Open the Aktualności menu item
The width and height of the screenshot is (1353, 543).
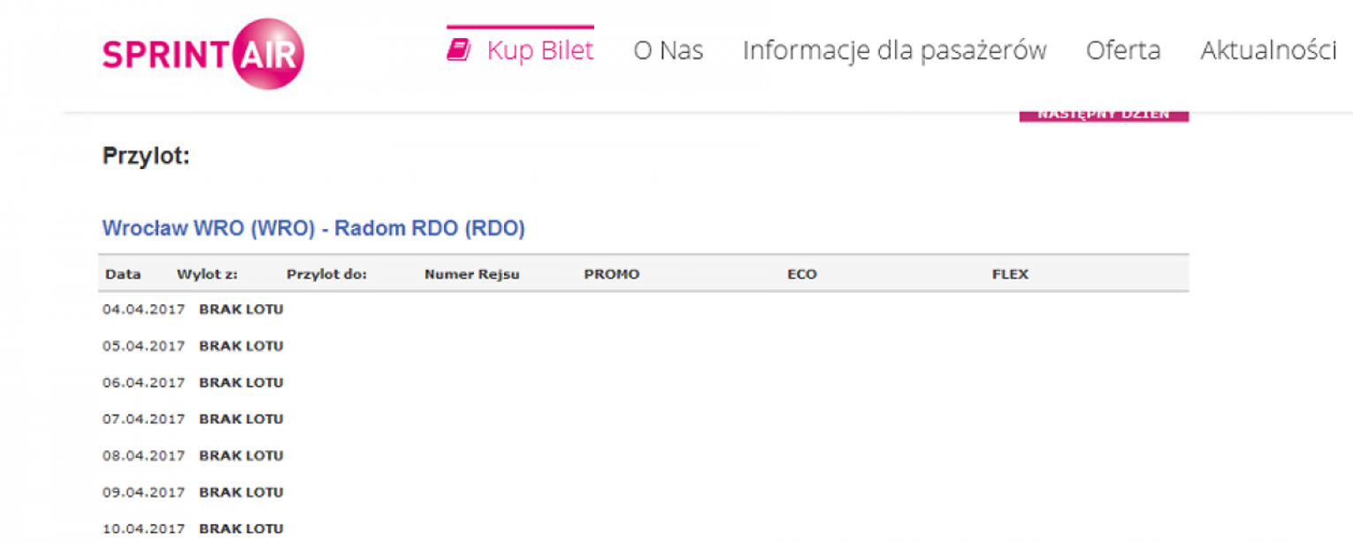[x=1267, y=50]
